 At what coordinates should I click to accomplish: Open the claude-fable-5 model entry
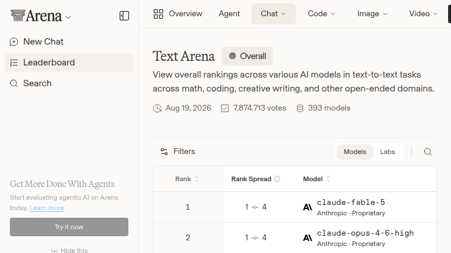[351, 202]
